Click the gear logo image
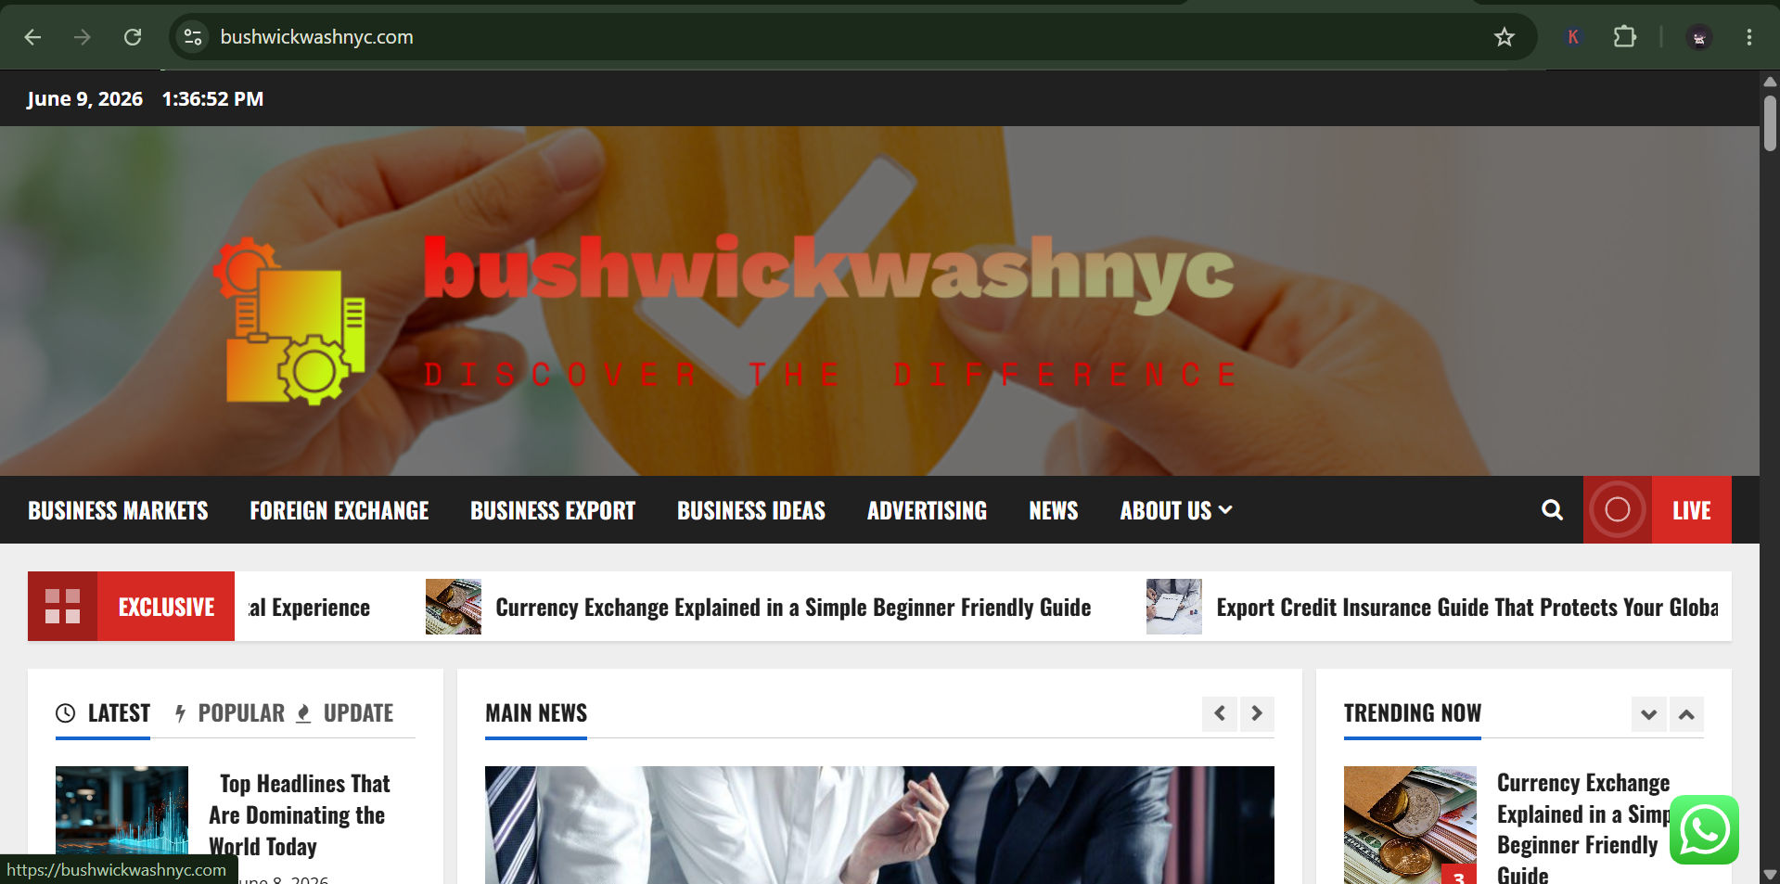The height and width of the screenshot is (884, 1780). [289, 321]
